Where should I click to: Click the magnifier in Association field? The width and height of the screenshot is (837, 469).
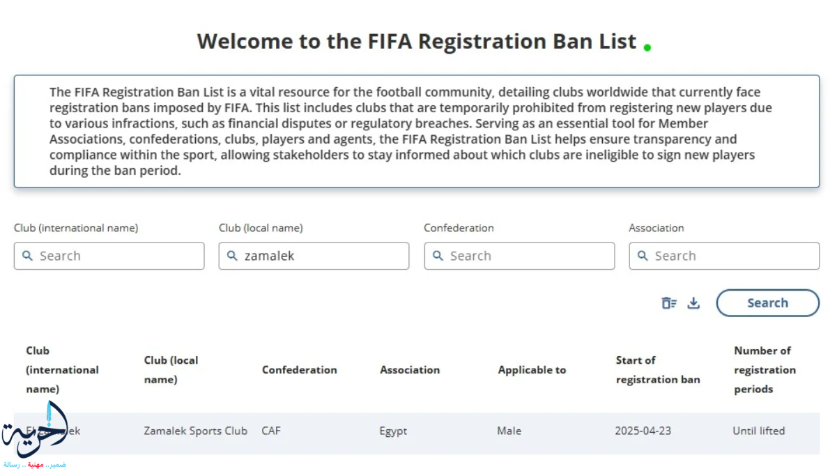643,256
